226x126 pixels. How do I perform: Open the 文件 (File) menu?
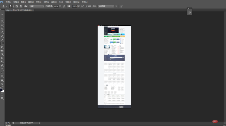coord(8,2)
